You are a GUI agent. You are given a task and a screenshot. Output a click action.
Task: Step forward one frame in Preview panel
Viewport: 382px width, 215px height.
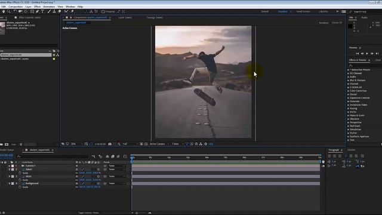tap(372, 53)
